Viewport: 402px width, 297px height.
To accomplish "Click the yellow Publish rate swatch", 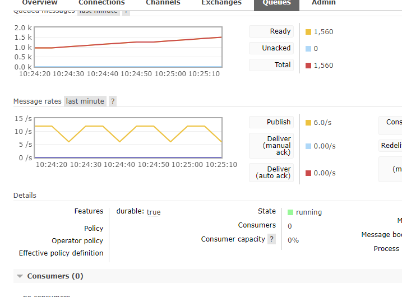I will [x=308, y=123].
